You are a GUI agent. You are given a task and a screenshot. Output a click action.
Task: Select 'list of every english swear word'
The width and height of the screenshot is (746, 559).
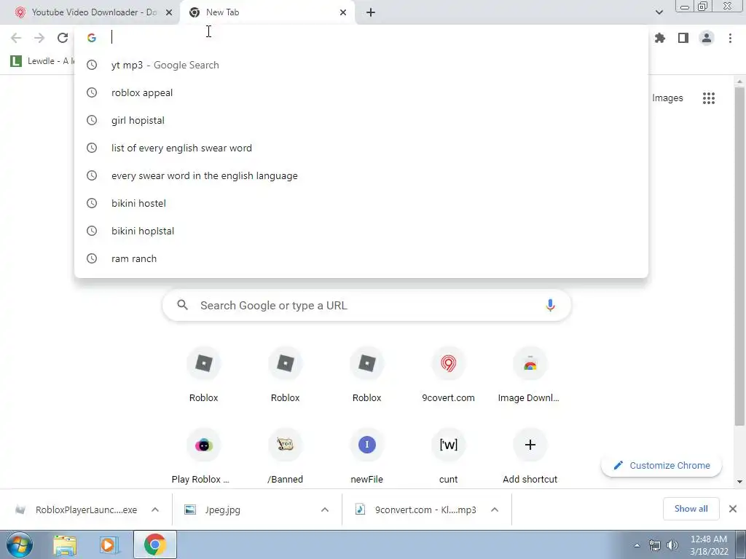(x=361, y=148)
